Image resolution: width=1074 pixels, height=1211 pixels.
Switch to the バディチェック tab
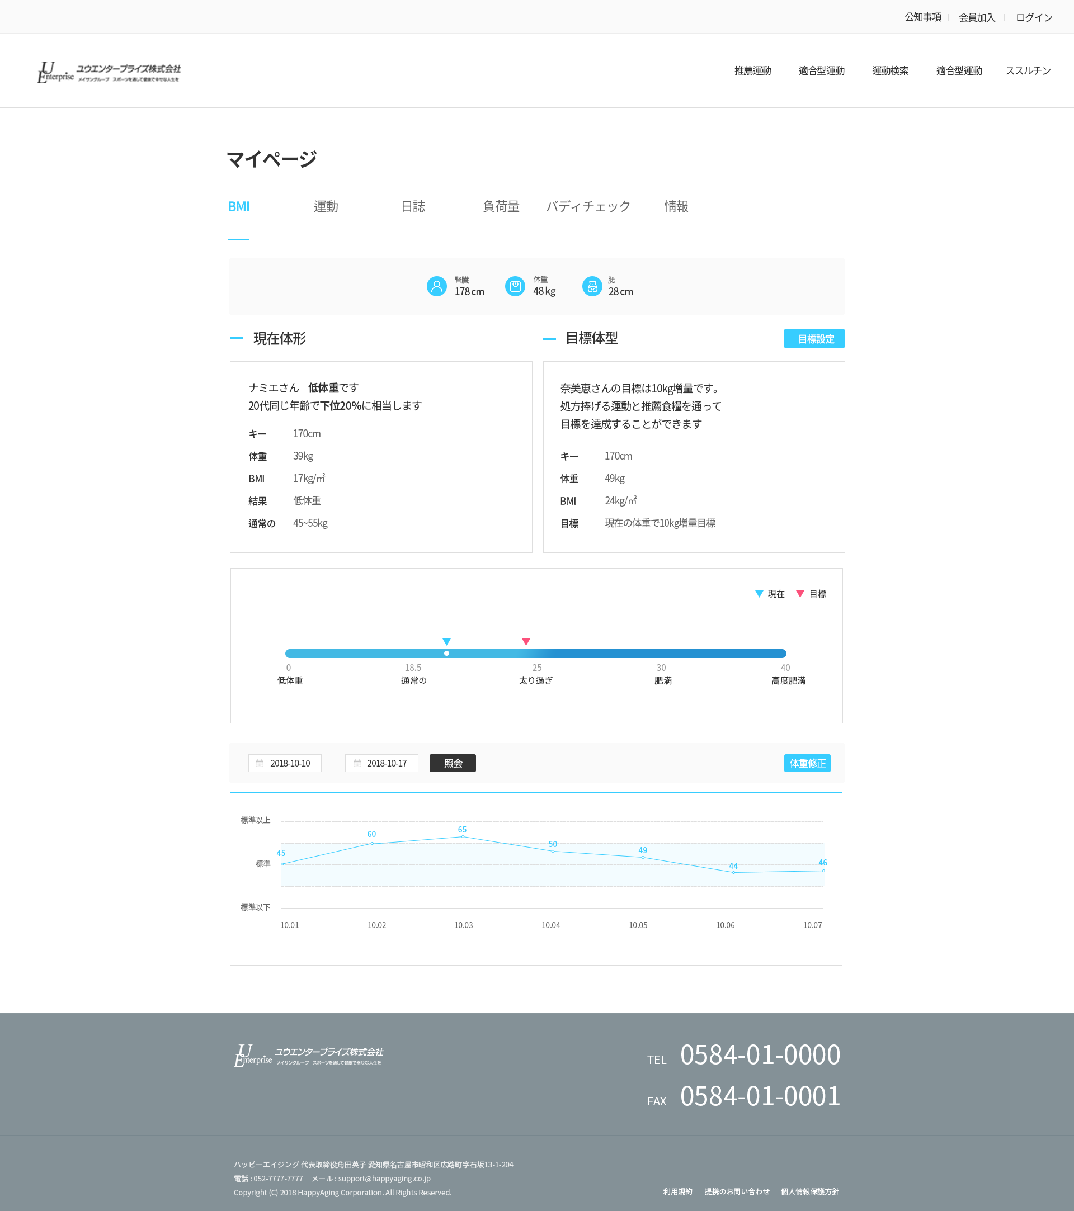(588, 206)
